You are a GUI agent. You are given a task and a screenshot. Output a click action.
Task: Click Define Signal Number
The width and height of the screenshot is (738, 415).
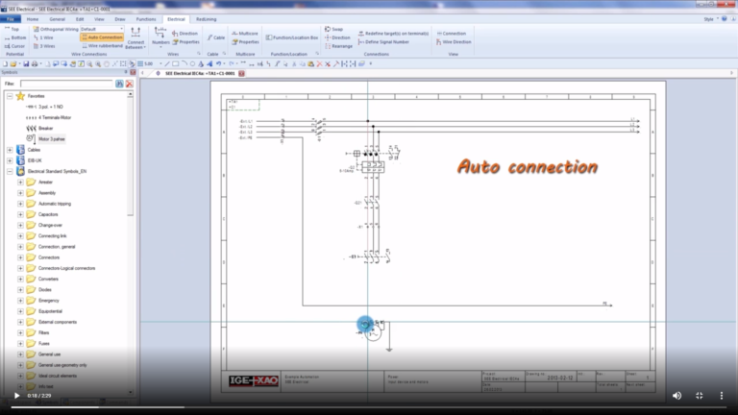click(383, 42)
